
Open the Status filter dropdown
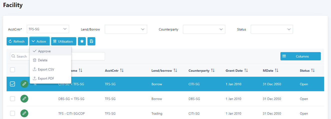(272, 29)
